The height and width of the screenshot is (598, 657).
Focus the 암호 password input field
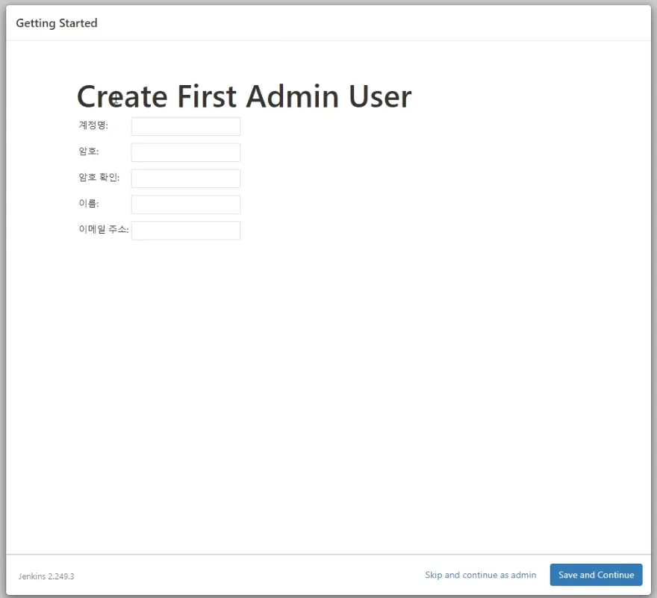click(185, 152)
